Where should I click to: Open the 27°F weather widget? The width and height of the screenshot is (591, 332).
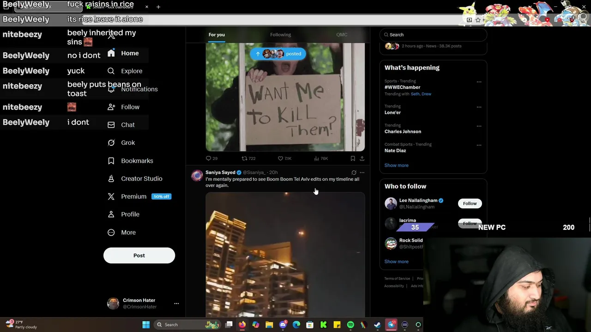[x=21, y=325]
